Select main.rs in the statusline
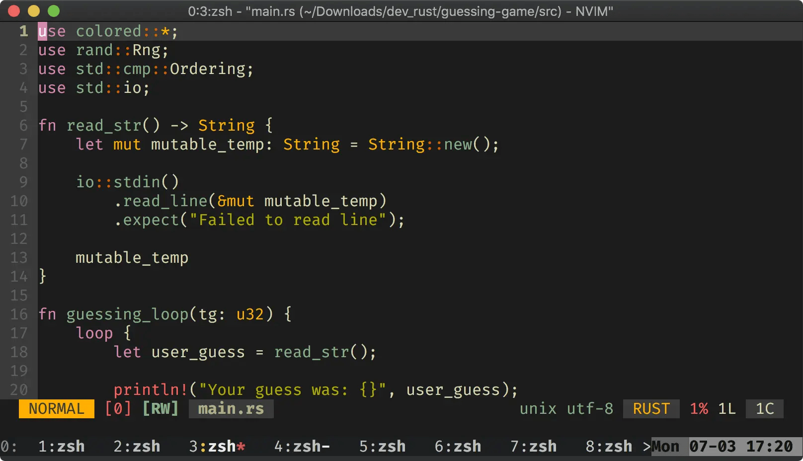This screenshot has height=461, width=803. (x=231, y=408)
